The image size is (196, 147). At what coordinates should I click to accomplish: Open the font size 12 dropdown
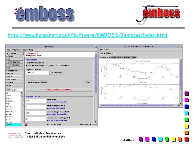click(103, 53)
